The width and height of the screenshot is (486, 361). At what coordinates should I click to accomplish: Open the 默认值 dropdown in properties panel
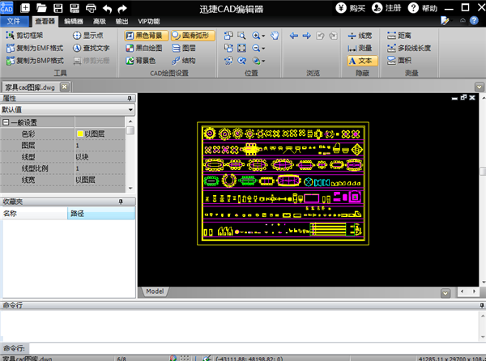click(x=130, y=109)
